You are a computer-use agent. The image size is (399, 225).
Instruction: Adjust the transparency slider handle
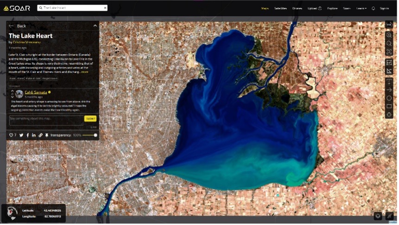coord(95,135)
